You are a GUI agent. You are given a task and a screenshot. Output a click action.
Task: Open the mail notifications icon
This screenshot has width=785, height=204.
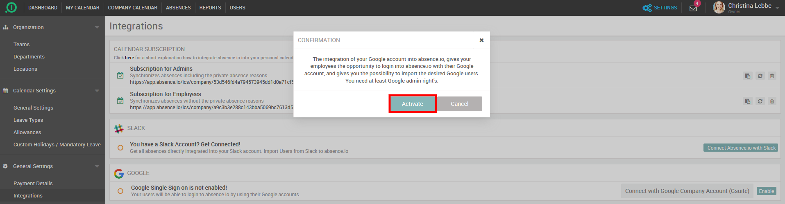tap(693, 8)
